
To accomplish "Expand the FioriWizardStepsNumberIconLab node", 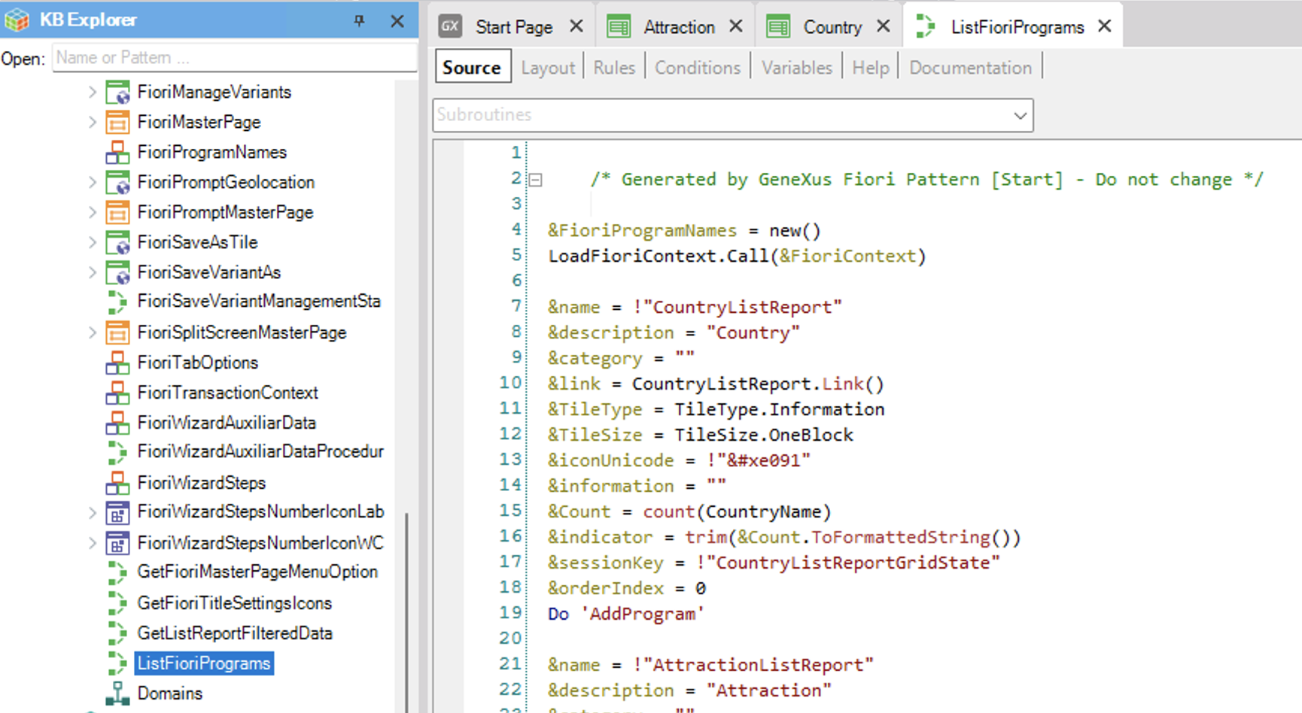I will point(92,513).
